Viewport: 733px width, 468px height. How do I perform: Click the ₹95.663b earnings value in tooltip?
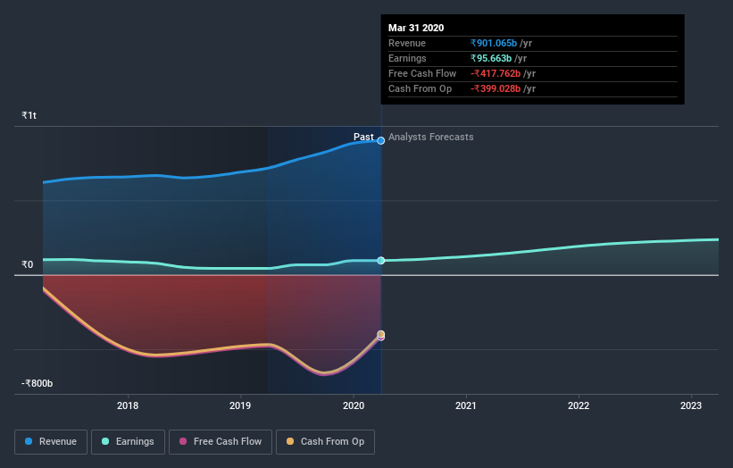[491, 59]
